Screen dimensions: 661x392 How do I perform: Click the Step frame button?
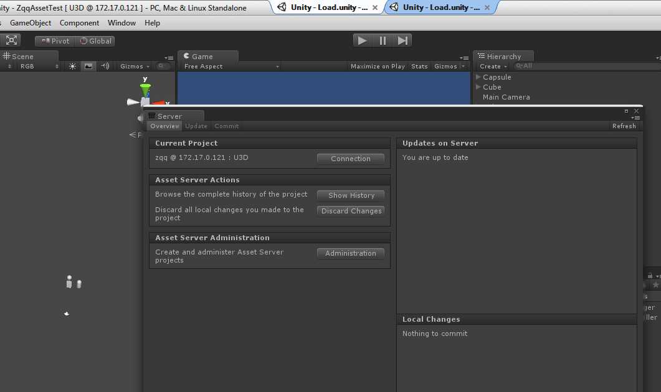[x=402, y=40]
